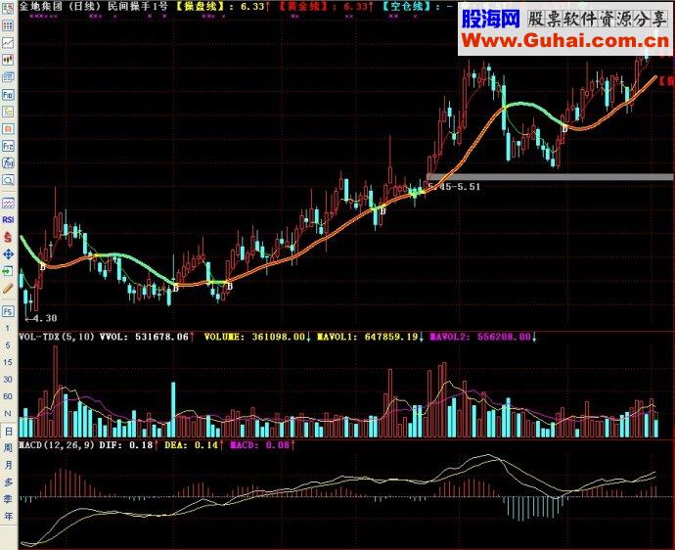
Task: Open the multi-window icon in the sidebar
Action: [x=8, y=77]
